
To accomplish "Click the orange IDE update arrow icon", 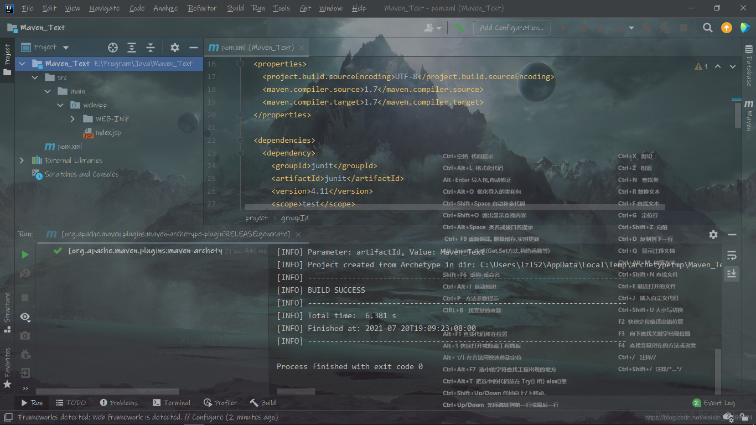I will click(x=727, y=28).
